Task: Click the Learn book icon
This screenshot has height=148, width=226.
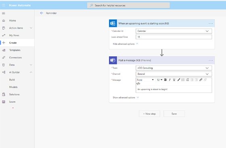Action: (x=4, y=102)
